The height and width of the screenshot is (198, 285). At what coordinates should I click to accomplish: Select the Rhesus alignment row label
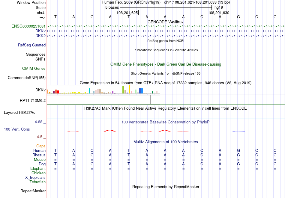pos(39,155)
